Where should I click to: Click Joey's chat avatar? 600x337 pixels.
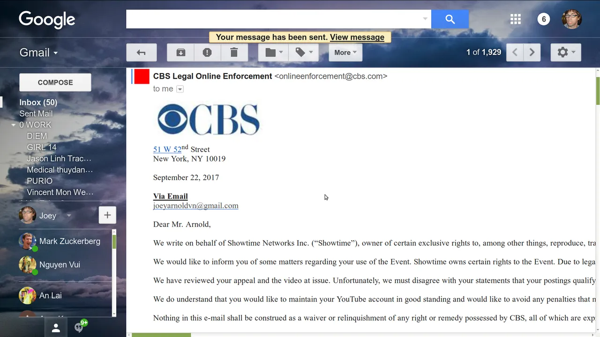pyautogui.click(x=27, y=215)
